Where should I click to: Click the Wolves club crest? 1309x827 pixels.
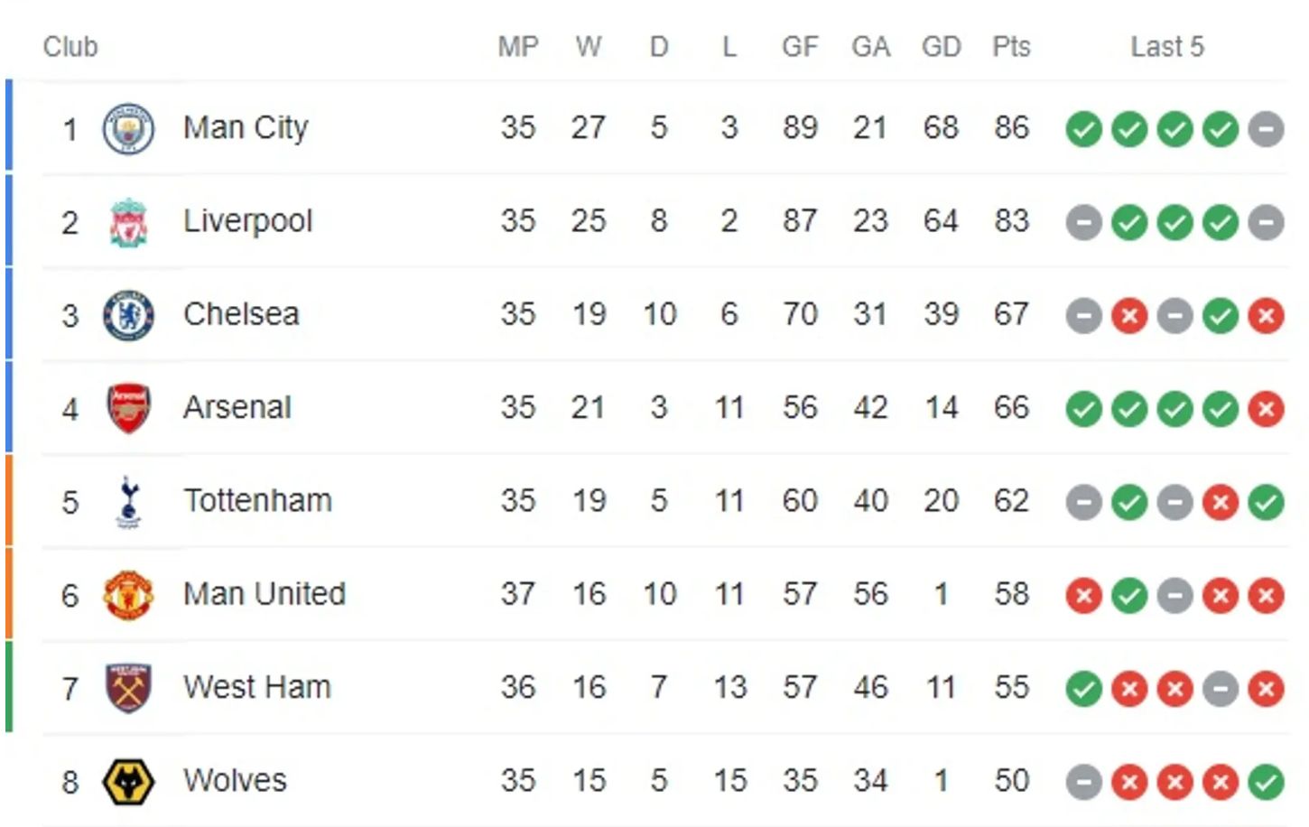128,782
